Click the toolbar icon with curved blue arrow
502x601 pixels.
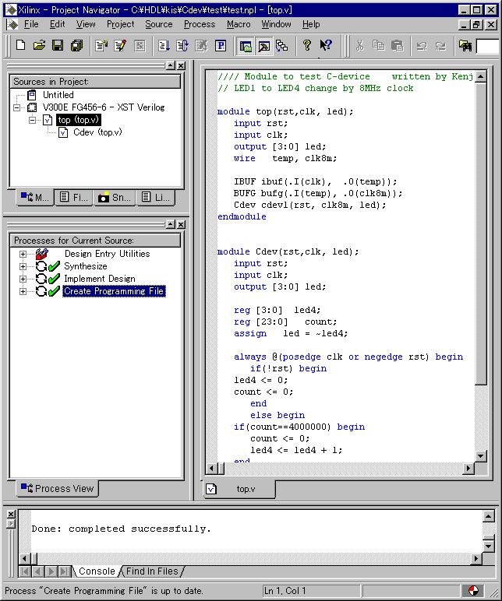tap(182, 46)
